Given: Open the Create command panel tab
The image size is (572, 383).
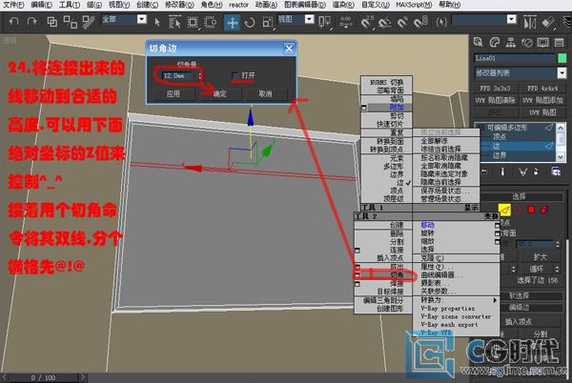Looking at the screenshot, I should point(478,43).
